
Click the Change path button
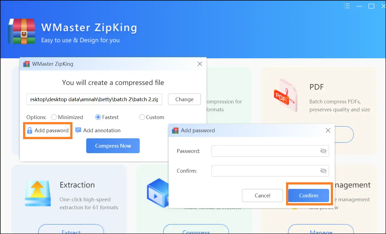(x=184, y=99)
